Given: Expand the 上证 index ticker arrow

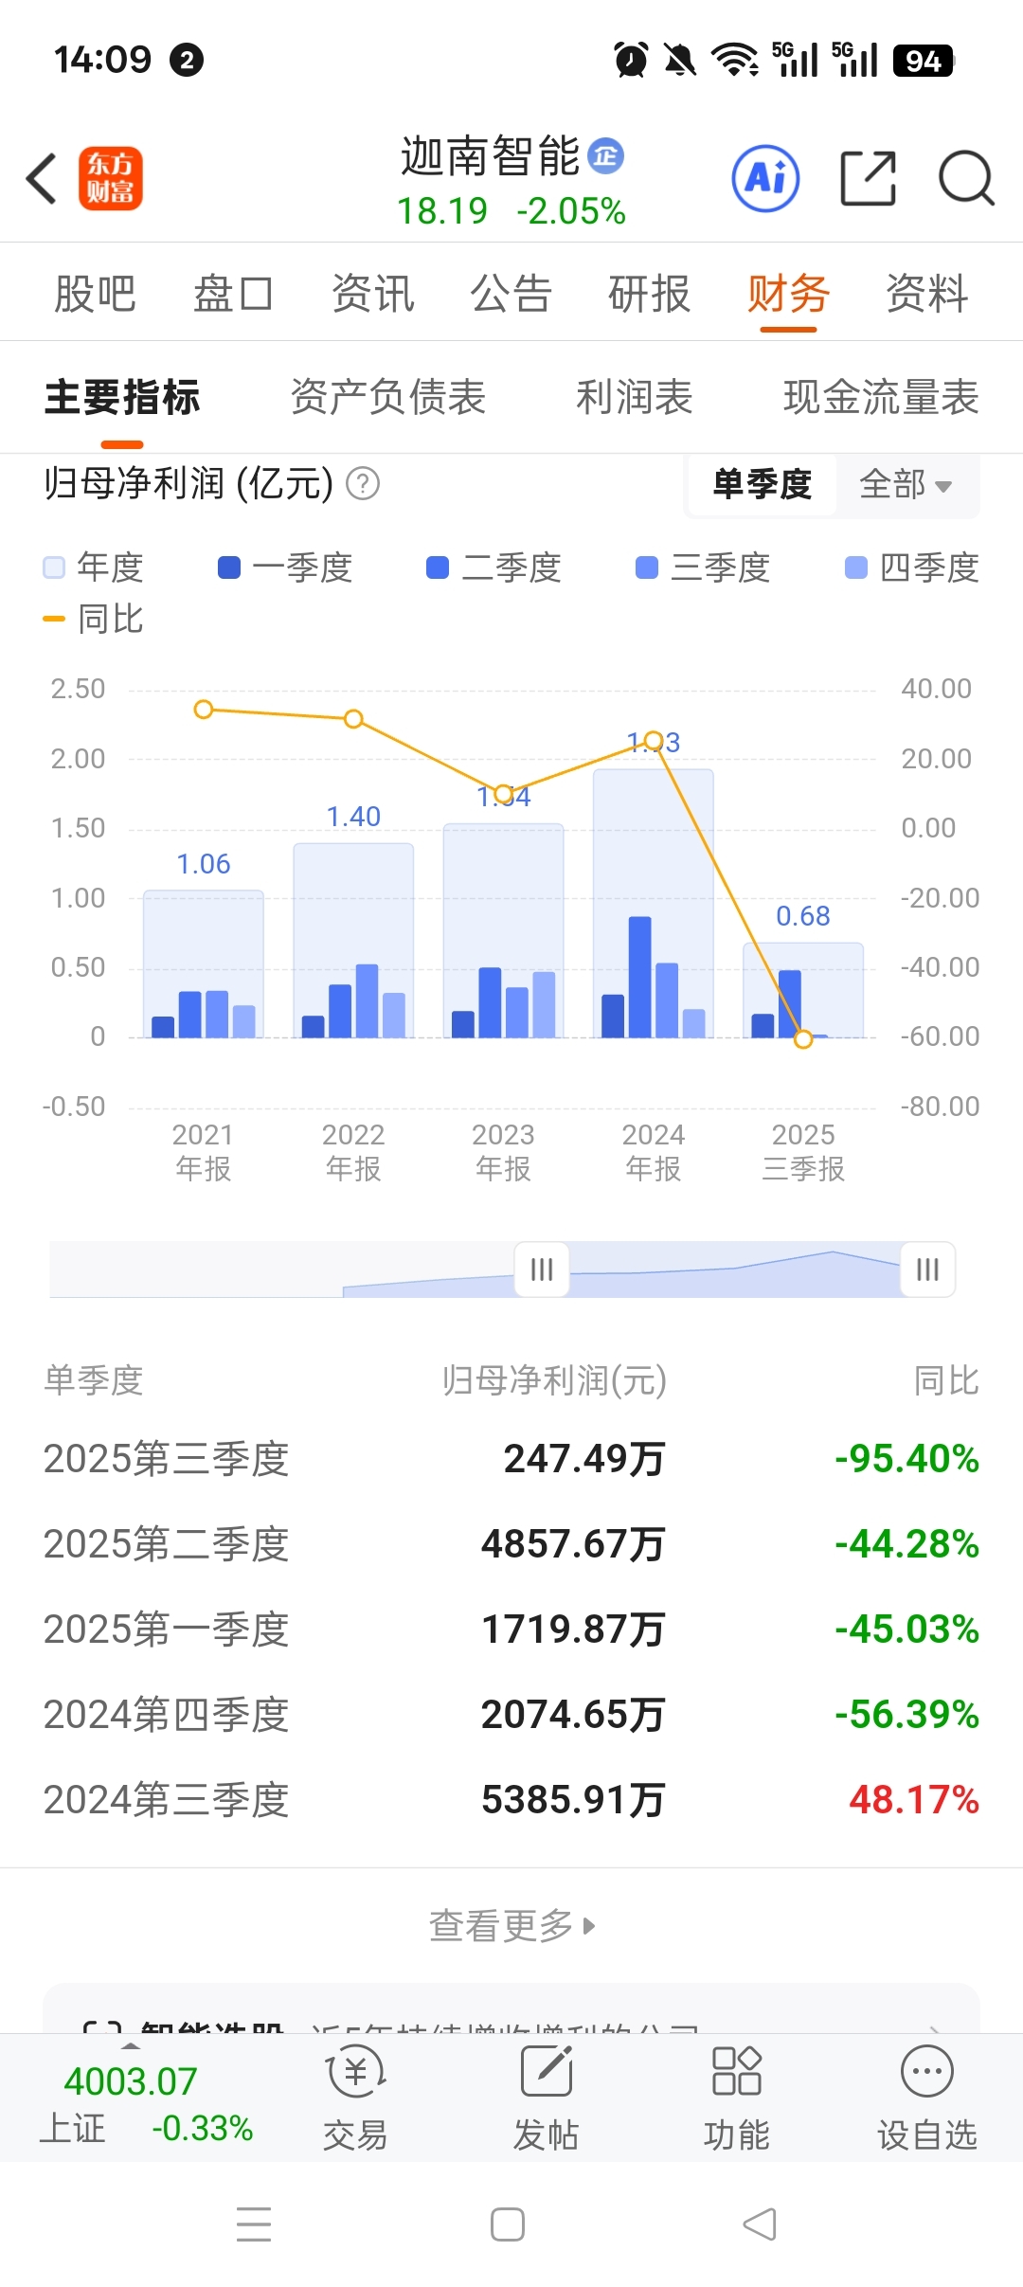Looking at the screenshot, I should click(x=131, y=2046).
